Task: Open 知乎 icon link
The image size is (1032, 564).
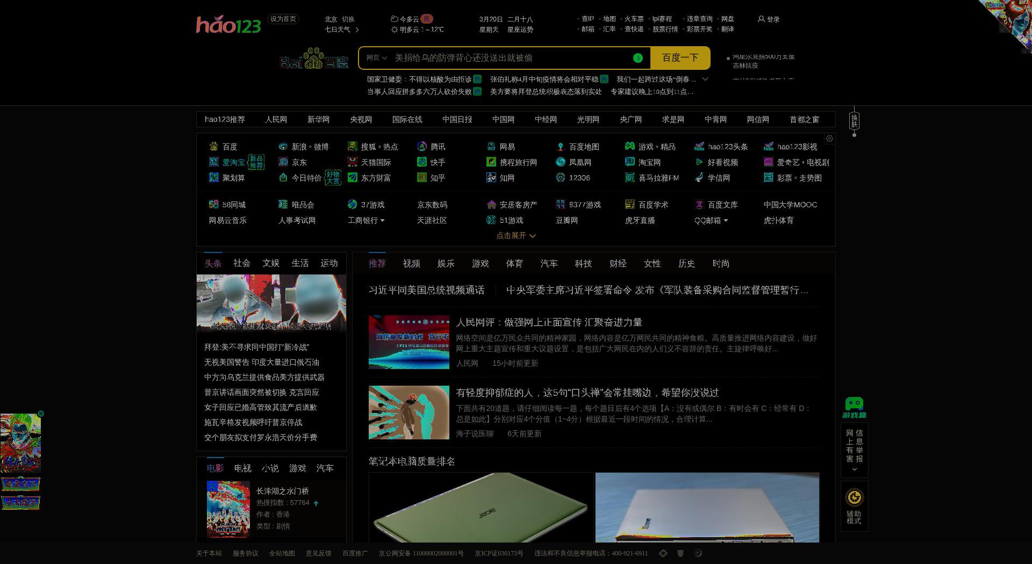Action: coord(421,178)
